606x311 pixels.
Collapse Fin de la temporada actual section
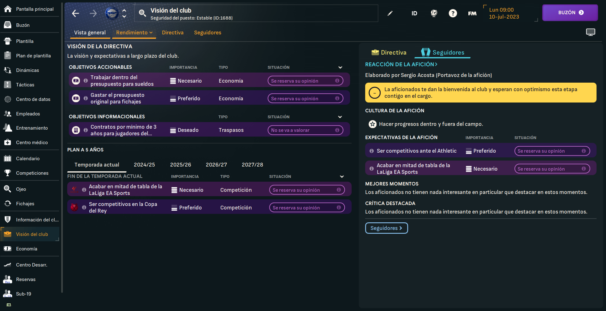[x=342, y=176]
